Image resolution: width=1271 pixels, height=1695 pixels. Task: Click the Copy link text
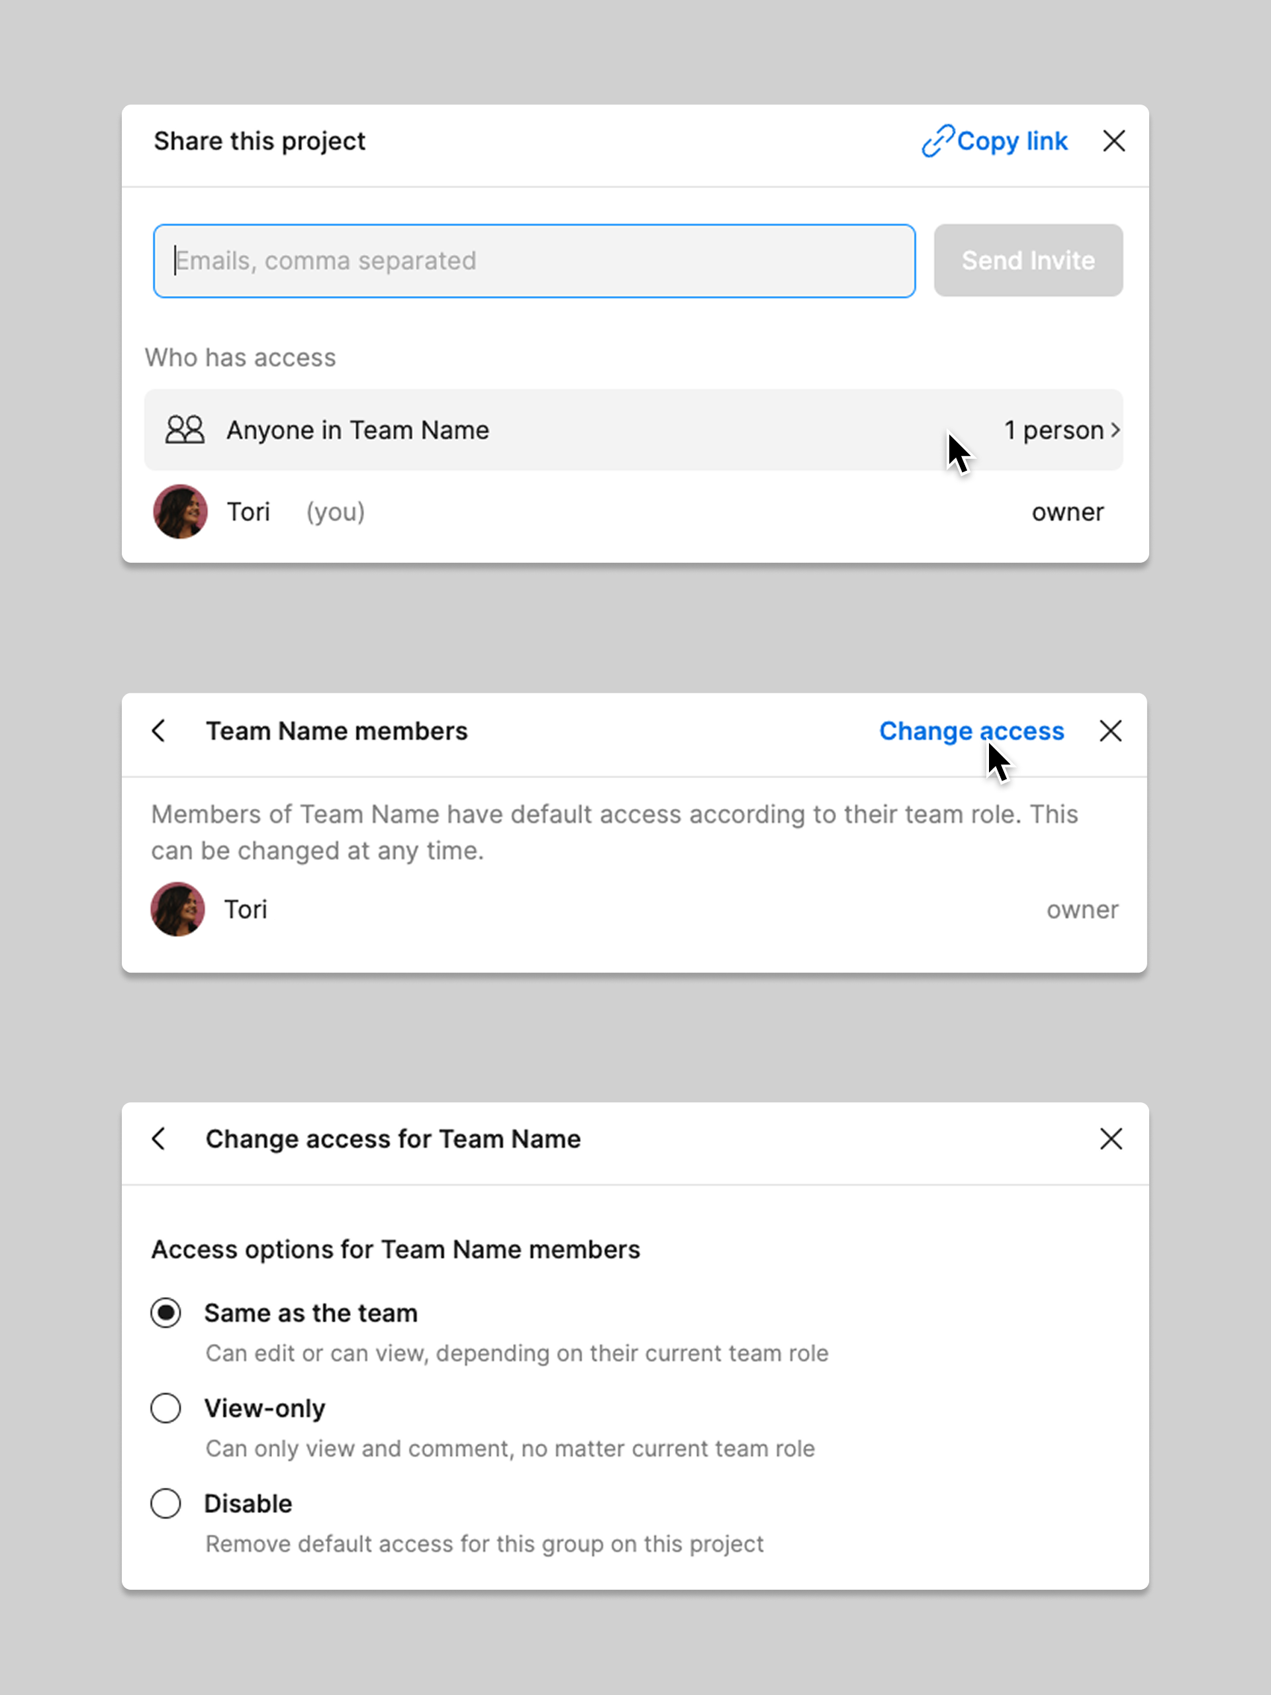tap(1012, 141)
